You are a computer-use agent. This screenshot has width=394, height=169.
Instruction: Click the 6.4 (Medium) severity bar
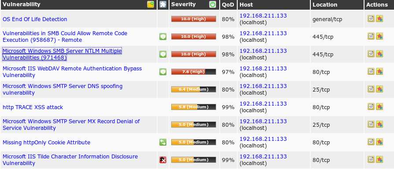194,89
